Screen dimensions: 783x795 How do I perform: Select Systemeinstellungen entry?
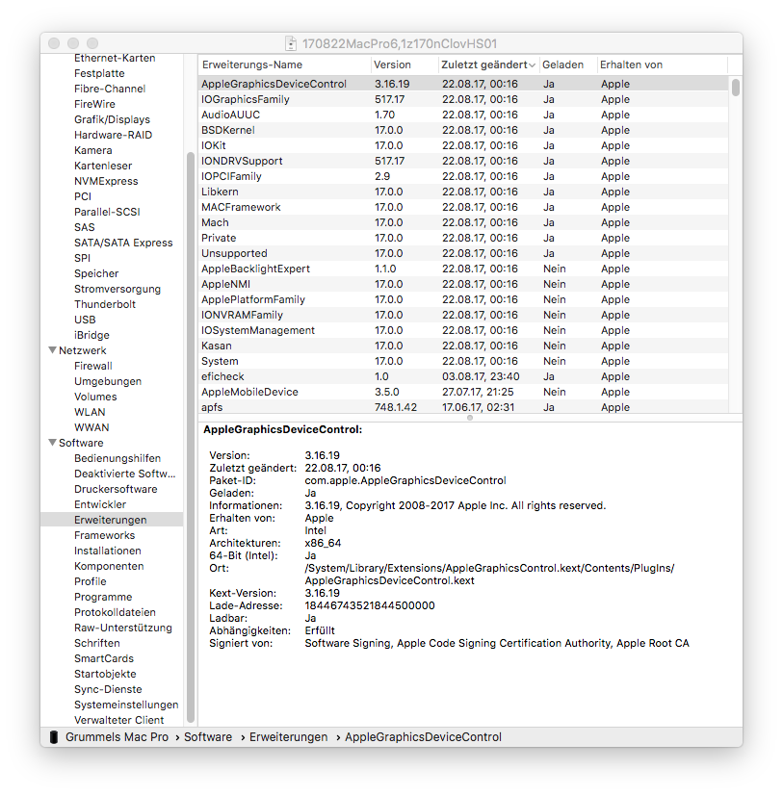tap(126, 705)
